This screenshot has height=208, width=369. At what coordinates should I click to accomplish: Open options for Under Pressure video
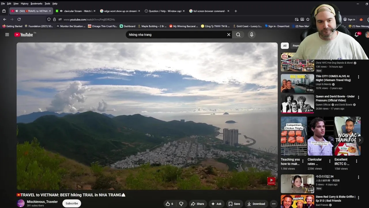point(358,97)
